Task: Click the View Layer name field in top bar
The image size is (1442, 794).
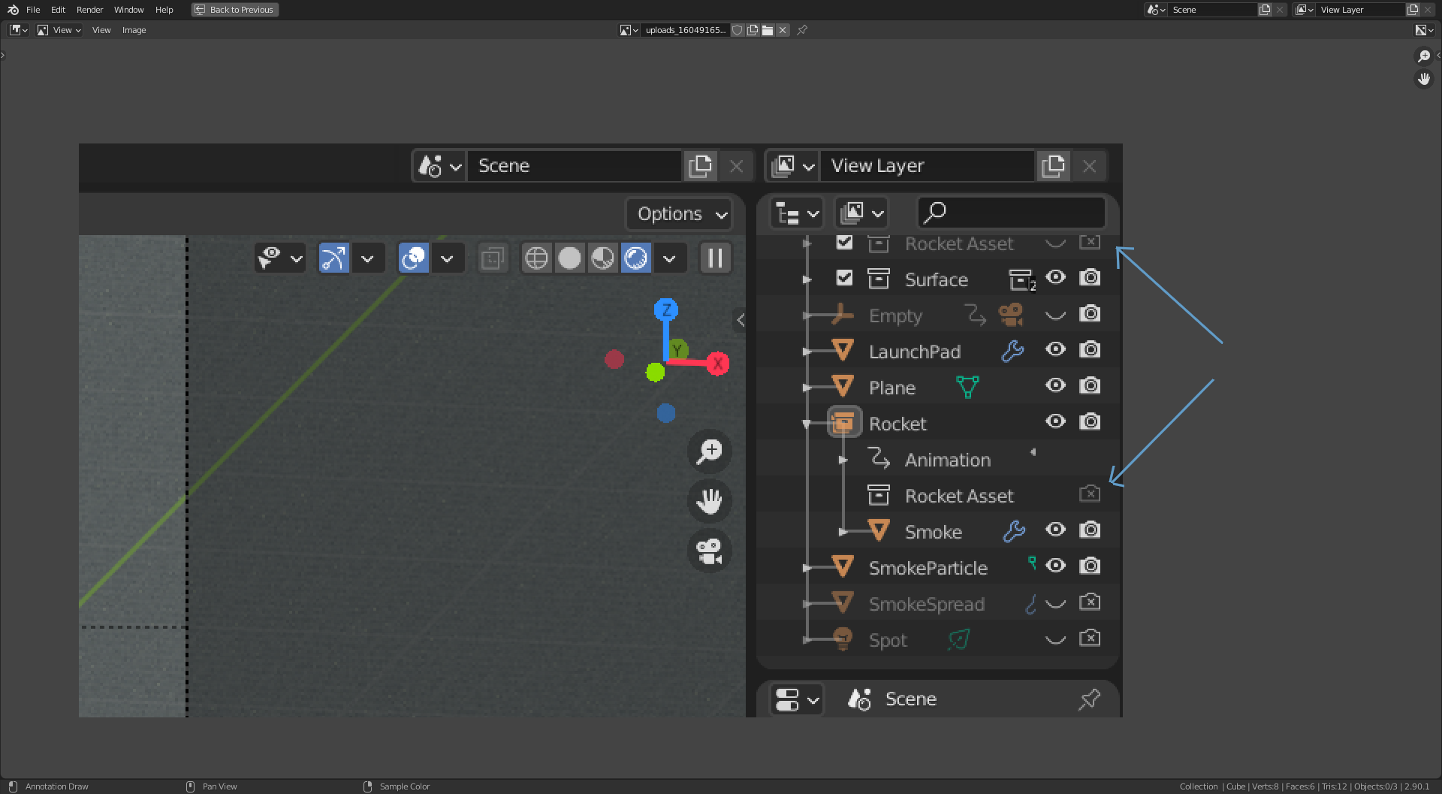Action: [x=1361, y=10]
